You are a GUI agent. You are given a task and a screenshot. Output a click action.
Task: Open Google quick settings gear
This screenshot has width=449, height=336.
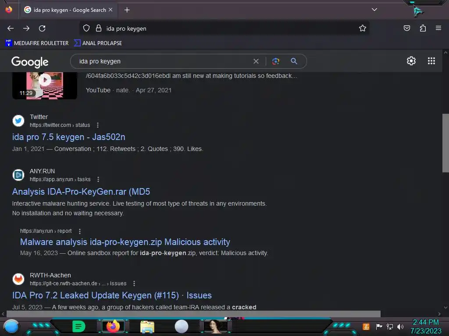pos(411,61)
